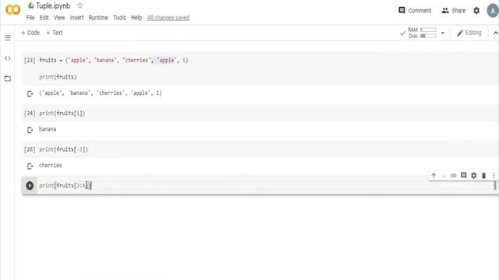Screen dimensions: 499x280
Task: Open the user account avatar
Action: [493, 10]
